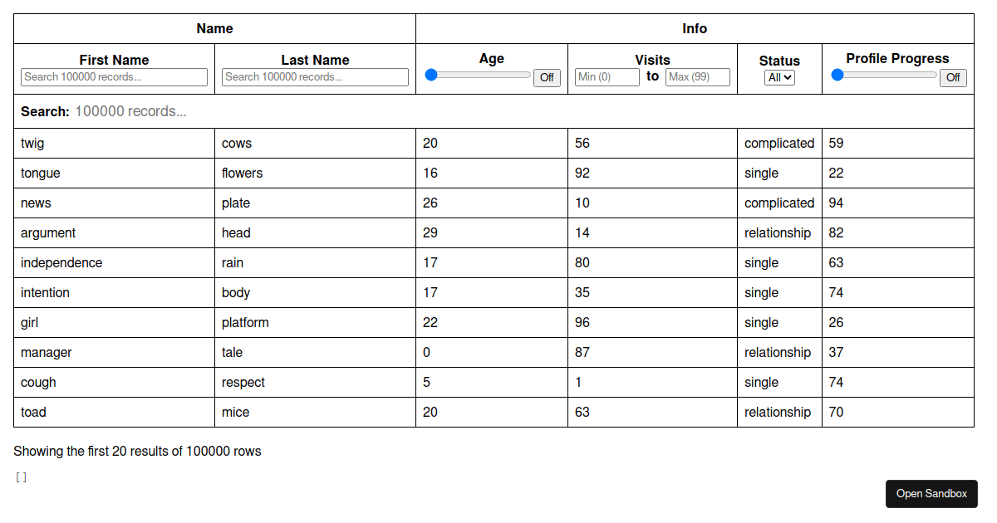Sort the table by Visits header
This screenshot has height=523, width=997.
coord(652,58)
